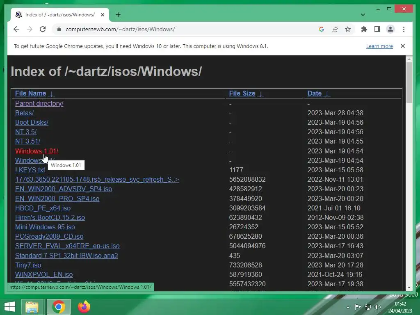The image size is (420, 315).
Task: Dismiss the Chrome update notification bar
Action: (x=403, y=46)
